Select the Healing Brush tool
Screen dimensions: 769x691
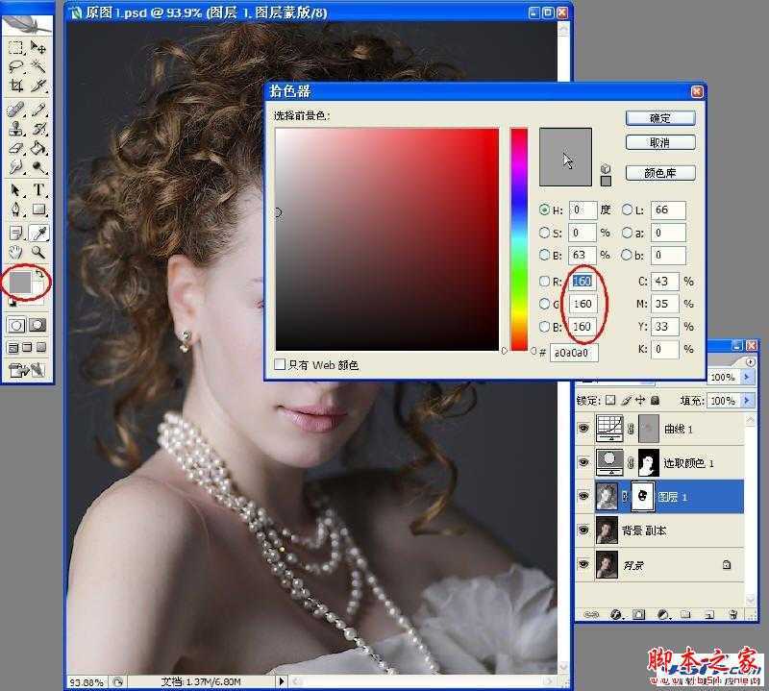point(16,110)
